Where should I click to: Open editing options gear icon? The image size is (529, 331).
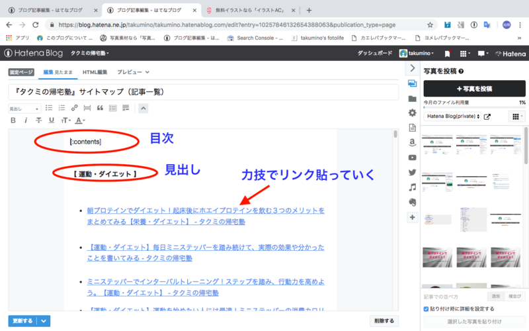click(x=412, y=113)
